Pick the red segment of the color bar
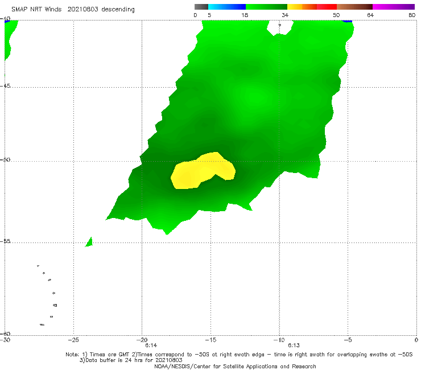The width and height of the screenshot is (421, 370). tap(327, 7)
